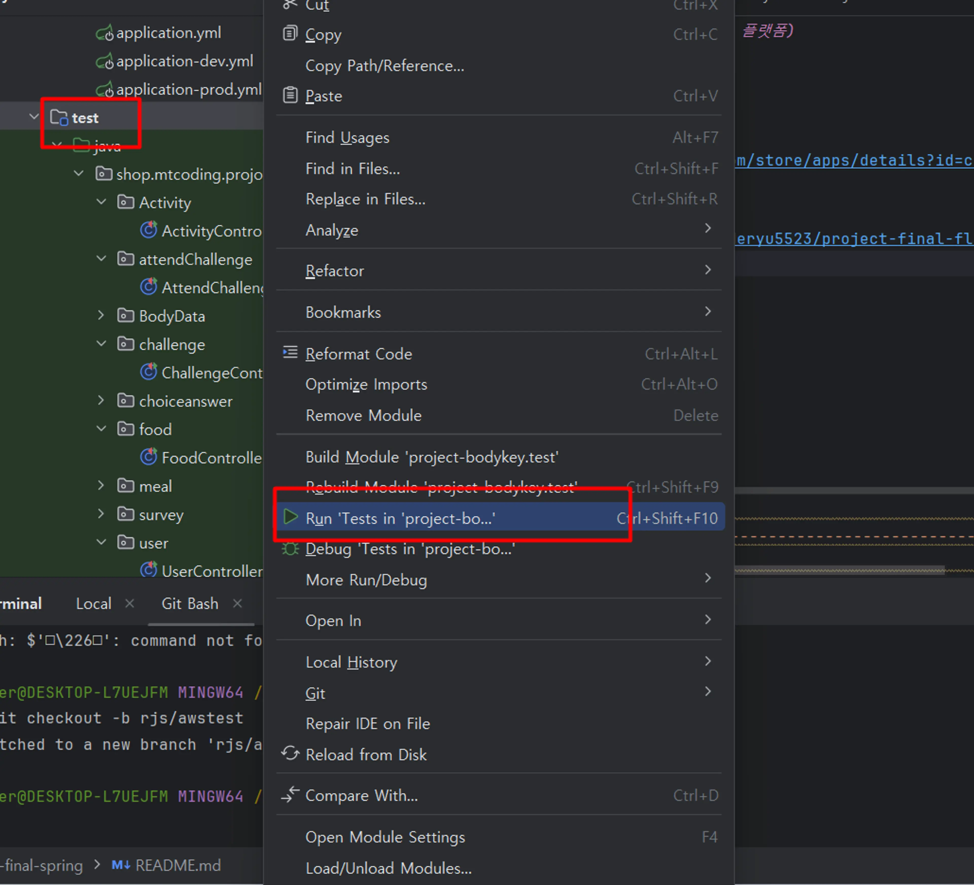This screenshot has height=885, width=974.
Task: Collapse the Activity package
Action: pyautogui.click(x=101, y=202)
